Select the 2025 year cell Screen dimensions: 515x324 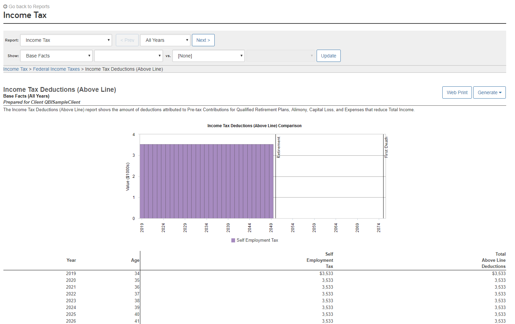click(x=71, y=314)
